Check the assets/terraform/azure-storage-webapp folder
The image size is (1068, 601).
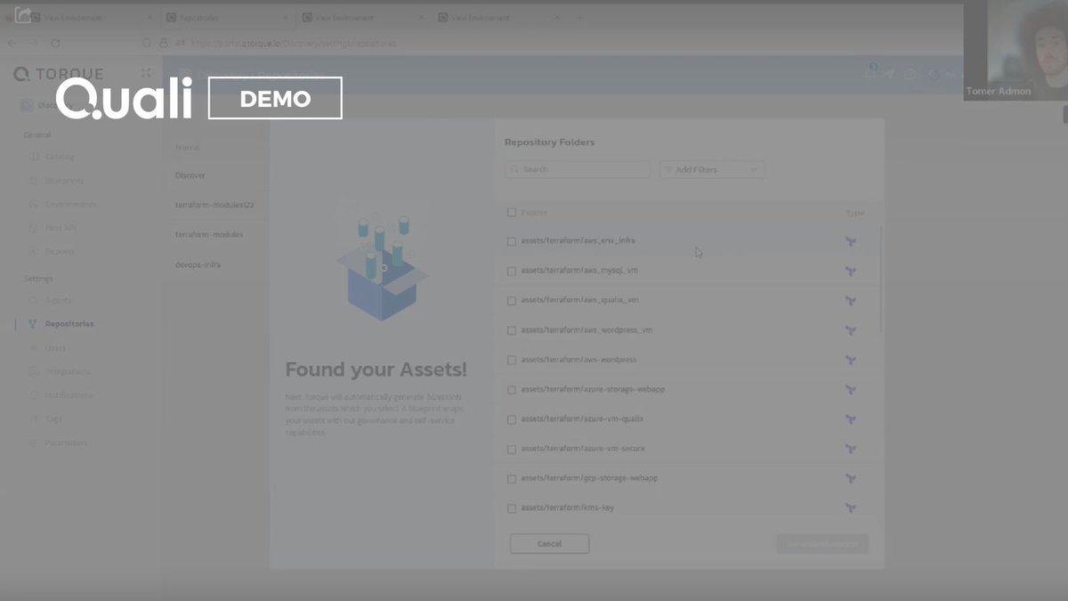(511, 390)
